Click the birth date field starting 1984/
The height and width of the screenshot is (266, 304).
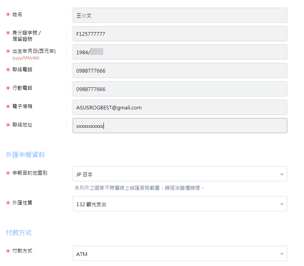pyautogui.click(x=180, y=52)
